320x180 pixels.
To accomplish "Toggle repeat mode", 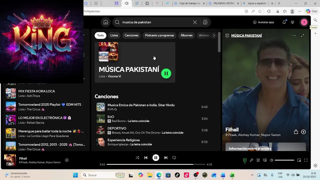I will coord(174,158).
